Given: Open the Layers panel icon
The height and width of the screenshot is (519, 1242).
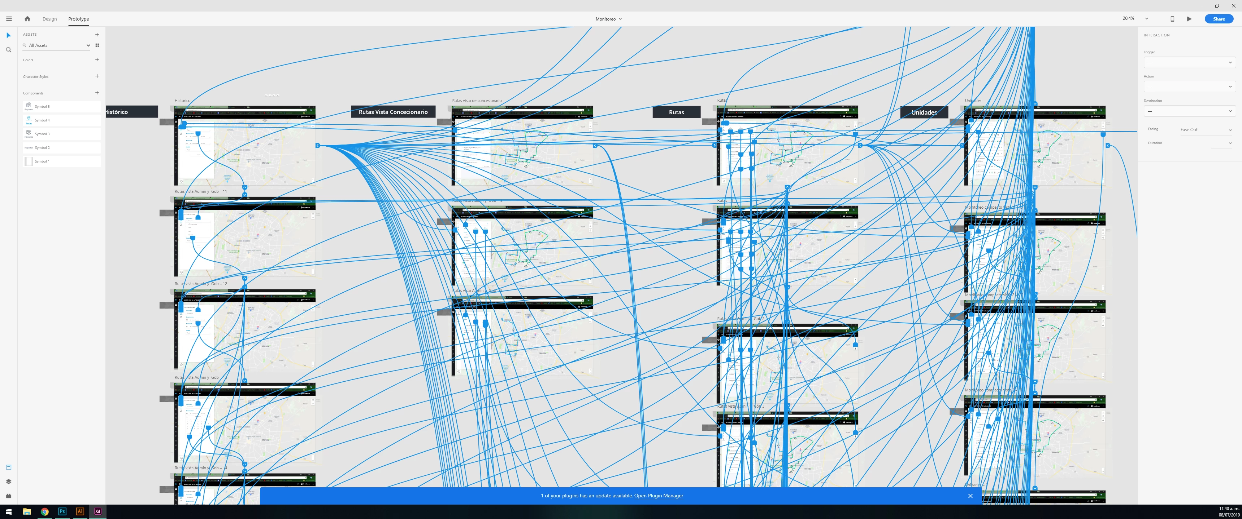Looking at the screenshot, I should (8, 482).
